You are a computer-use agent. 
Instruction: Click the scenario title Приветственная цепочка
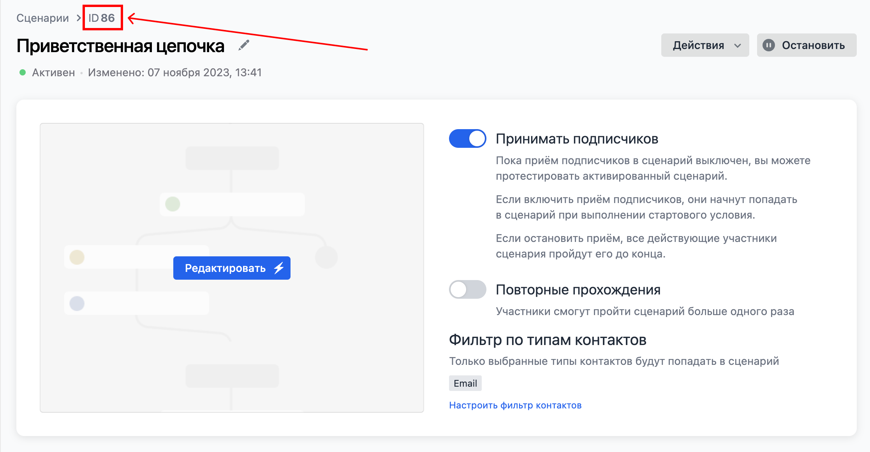pyautogui.click(x=121, y=46)
